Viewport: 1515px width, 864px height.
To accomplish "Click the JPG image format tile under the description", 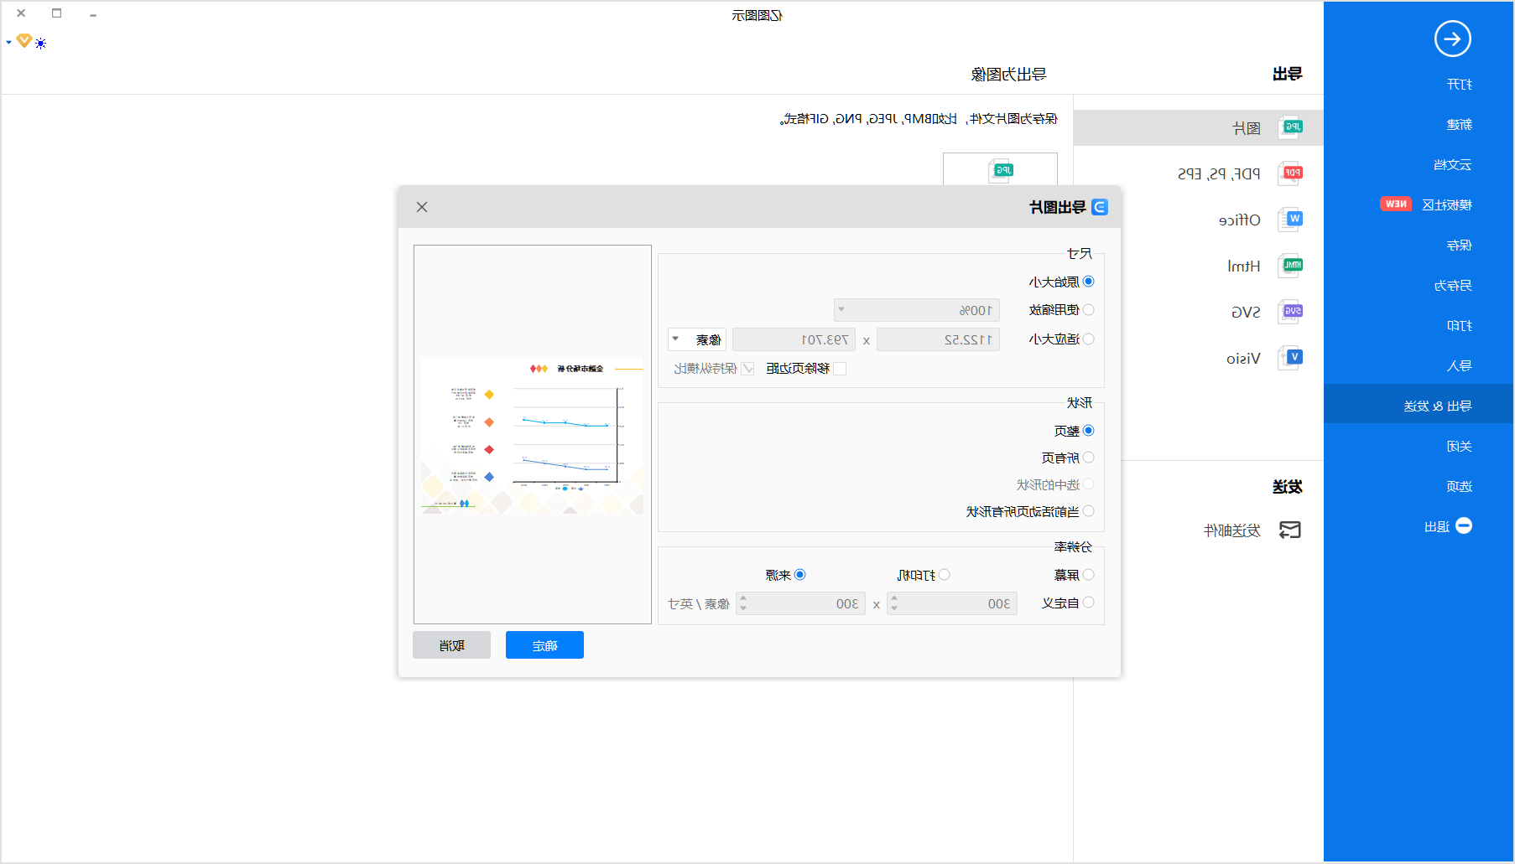I will coord(1000,169).
